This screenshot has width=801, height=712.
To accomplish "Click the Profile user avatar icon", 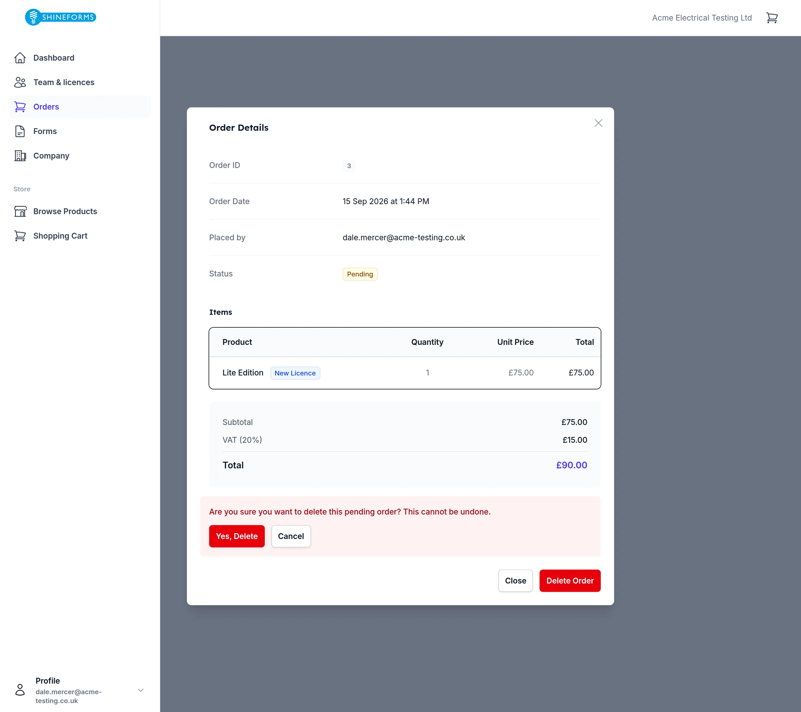I will coord(20,690).
